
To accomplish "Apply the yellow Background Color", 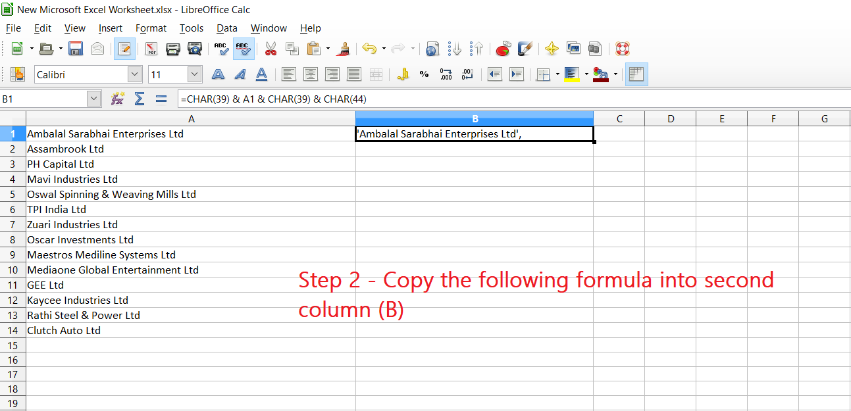I will point(571,74).
